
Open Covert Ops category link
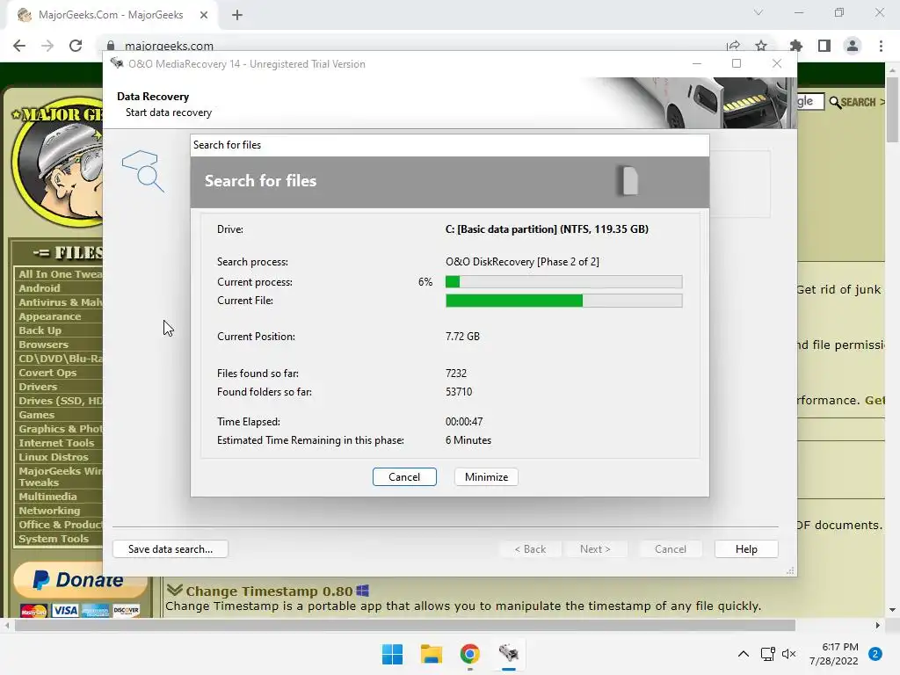pyautogui.click(x=47, y=373)
